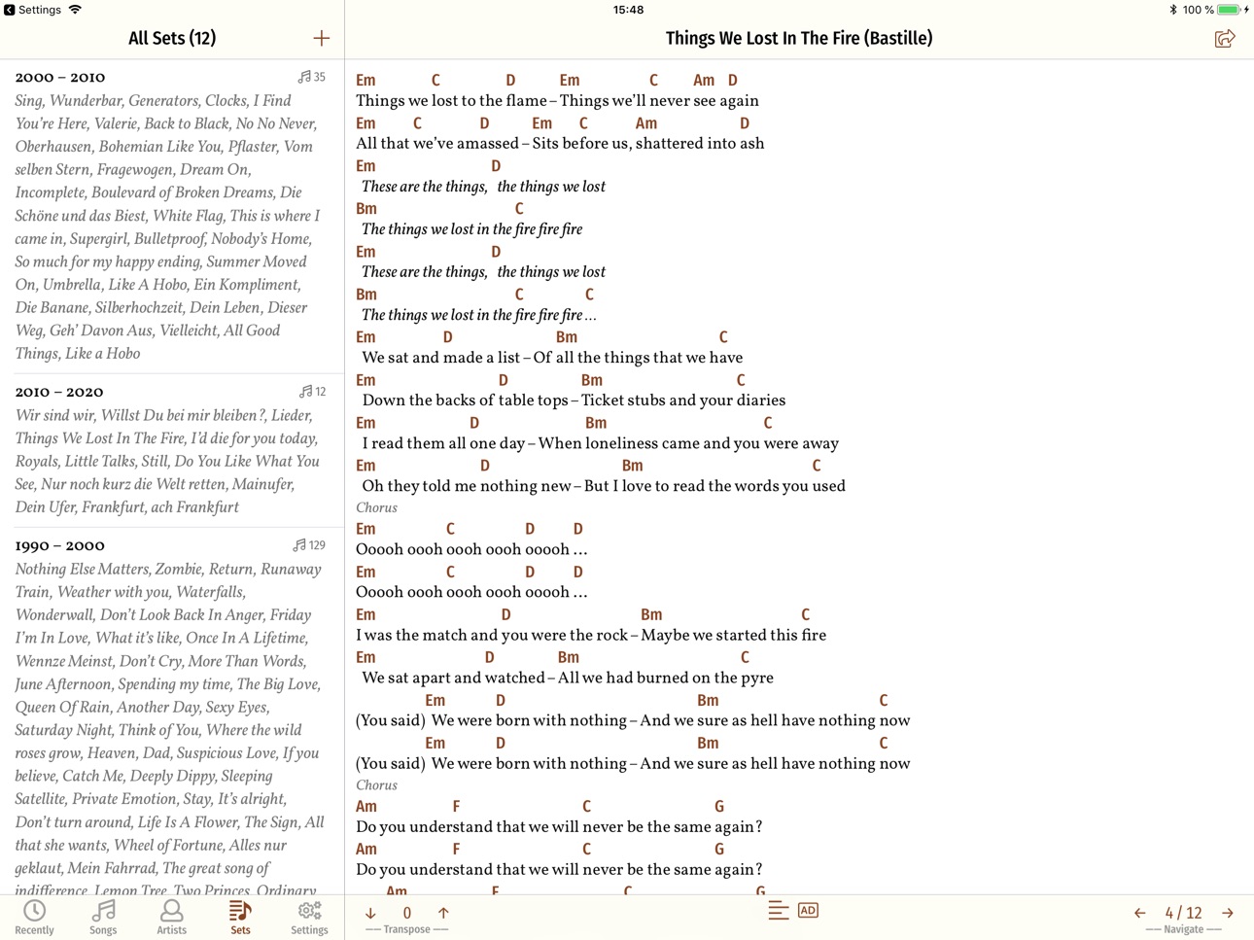The image size is (1254, 940).
Task: Open the app Settings tab
Action: point(309,917)
